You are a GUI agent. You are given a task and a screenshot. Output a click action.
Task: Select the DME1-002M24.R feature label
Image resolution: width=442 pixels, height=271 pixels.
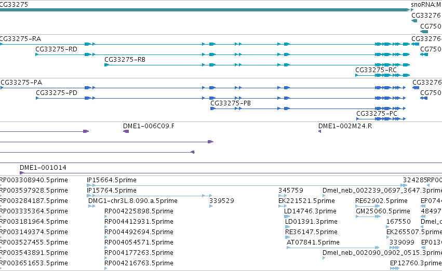coord(345,126)
